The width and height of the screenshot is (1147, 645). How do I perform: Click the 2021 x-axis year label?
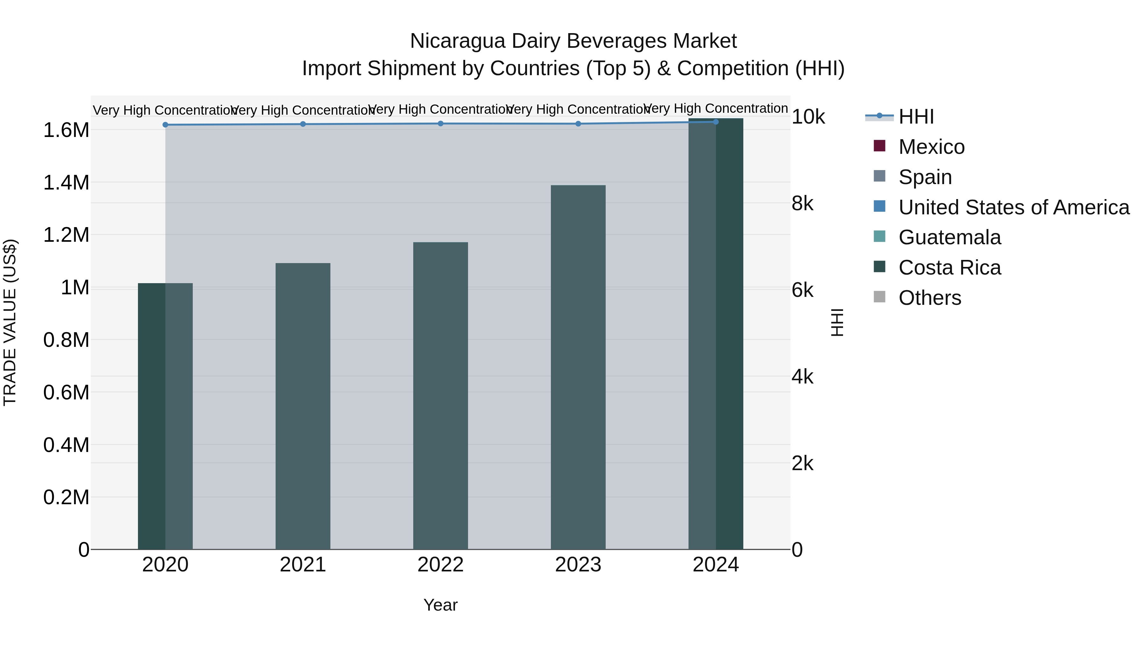303,565
